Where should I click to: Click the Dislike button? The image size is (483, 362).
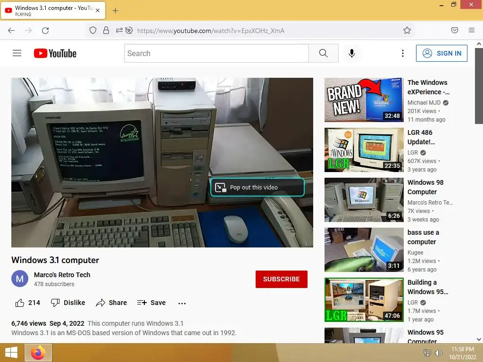tap(68, 303)
